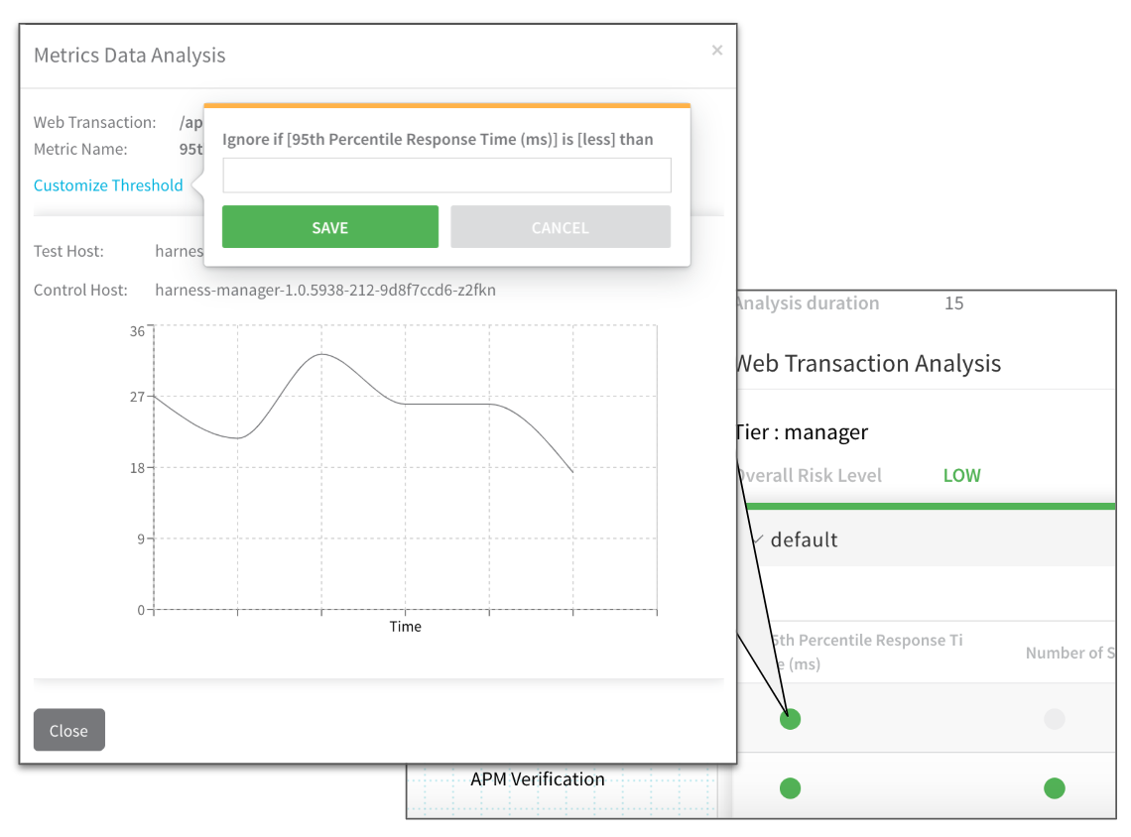Click the Web Transaction Analysis heading

click(x=868, y=363)
